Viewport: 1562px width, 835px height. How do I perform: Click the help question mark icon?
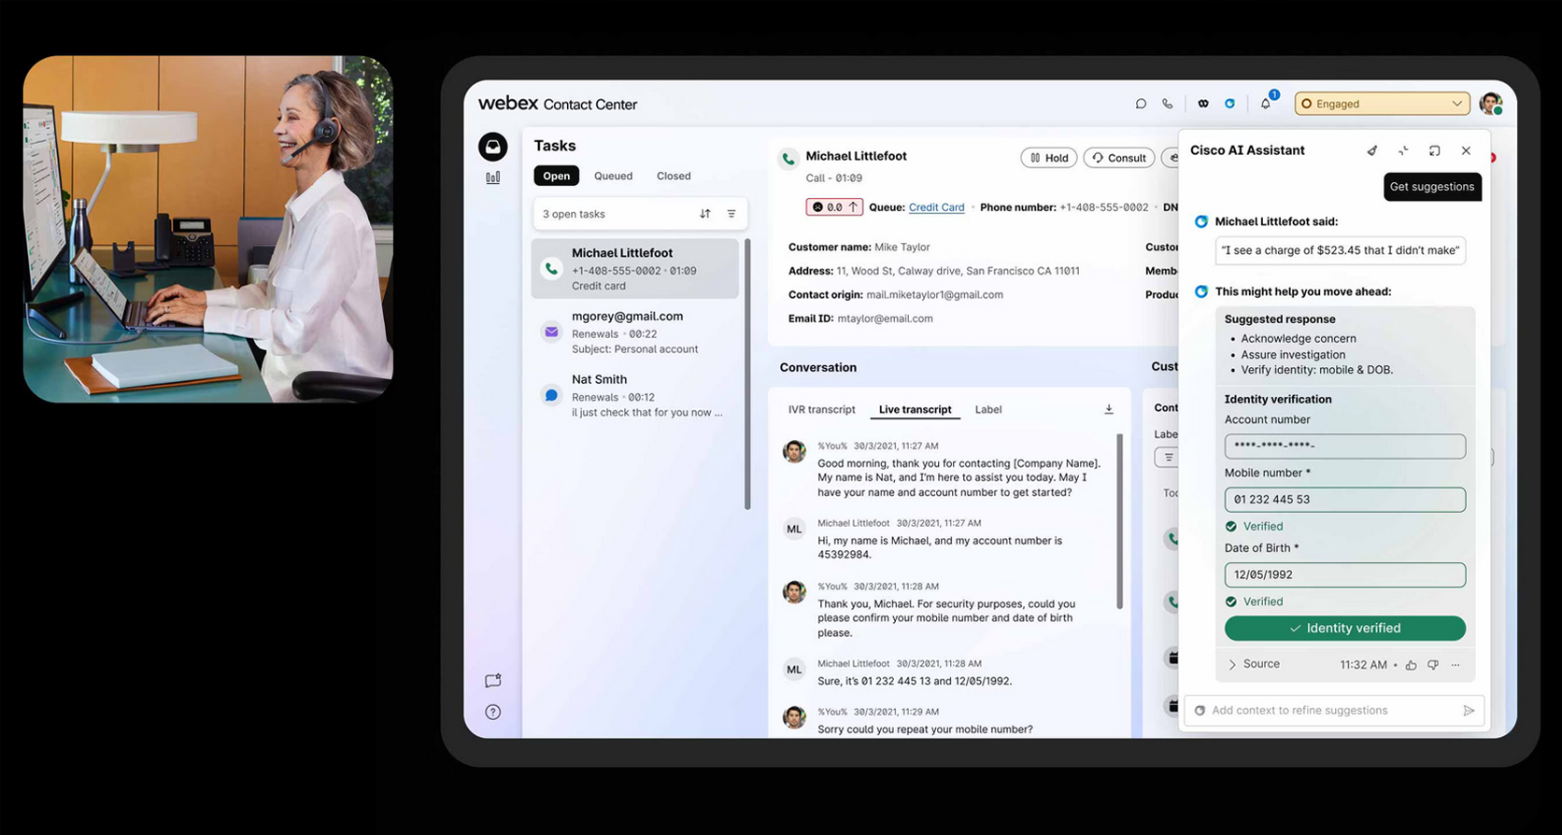point(493,712)
